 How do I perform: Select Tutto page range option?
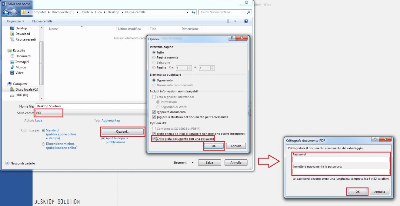154,52
